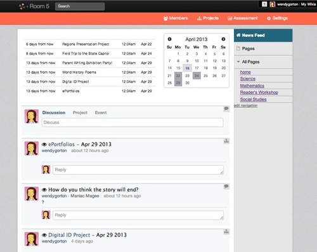Click the wendygorton username in the top bar
Screen dimensions: 317x252
point(287,4)
